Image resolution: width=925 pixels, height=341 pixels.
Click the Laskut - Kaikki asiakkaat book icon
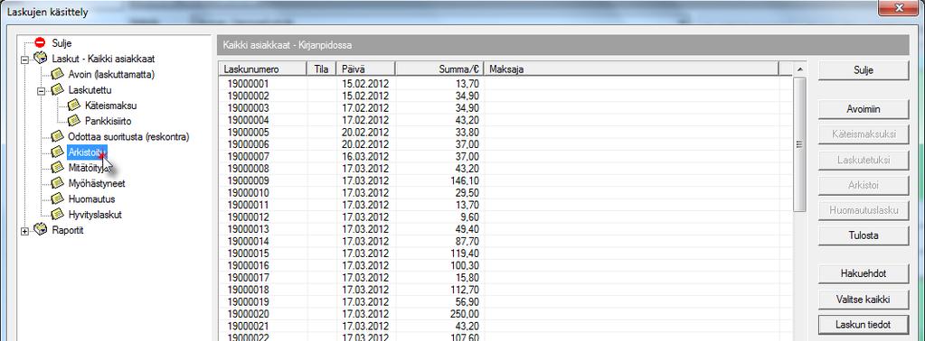(40, 59)
